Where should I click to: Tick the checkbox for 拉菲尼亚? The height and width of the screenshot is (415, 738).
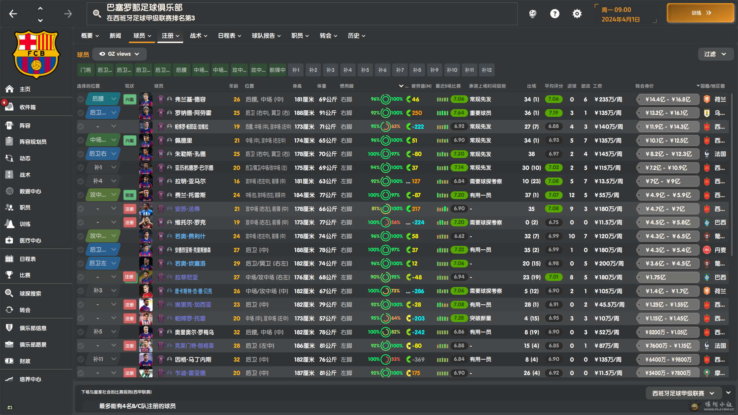point(80,277)
